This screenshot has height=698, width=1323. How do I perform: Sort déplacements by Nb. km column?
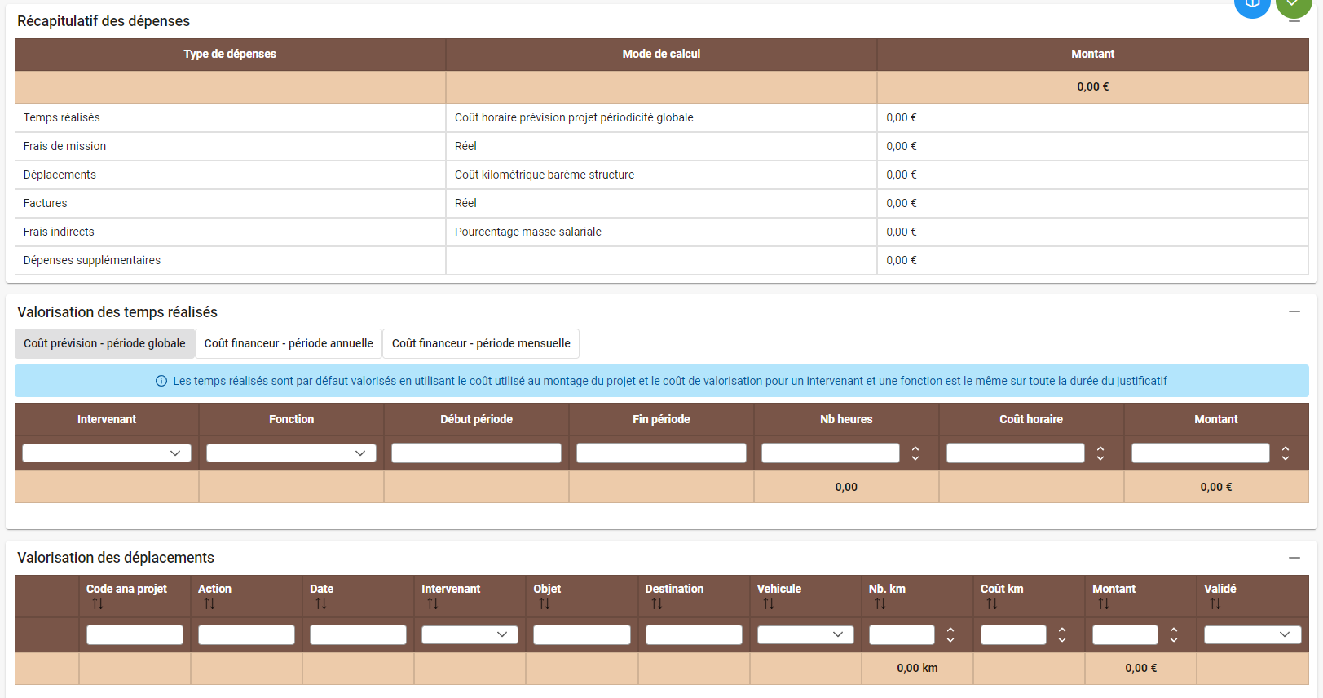click(x=880, y=604)
